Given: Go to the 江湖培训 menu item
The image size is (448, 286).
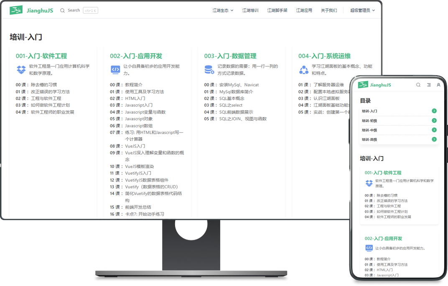Looking at the screenshot, I should click(250, 10).
